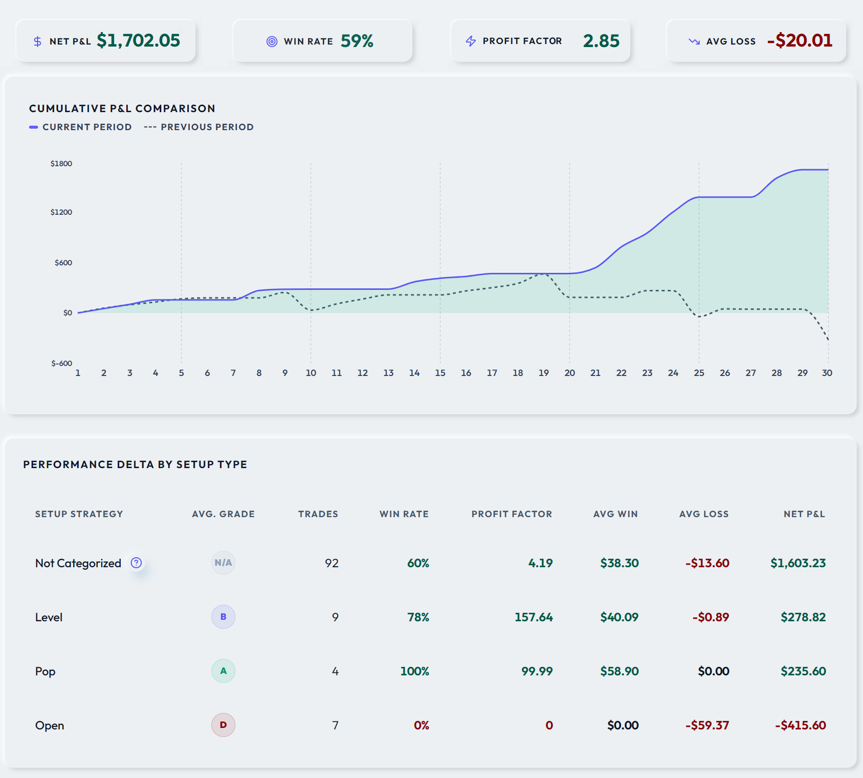The image size is (863, 778).
Task: Click the profit factor value in Open row
Action: 549,725
